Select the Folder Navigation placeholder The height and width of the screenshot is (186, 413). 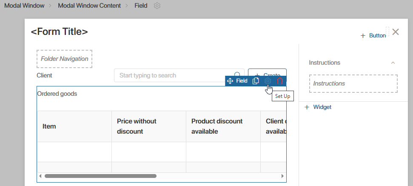point(65,59)
